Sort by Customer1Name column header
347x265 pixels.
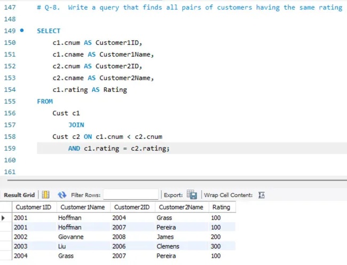[83, 207]
